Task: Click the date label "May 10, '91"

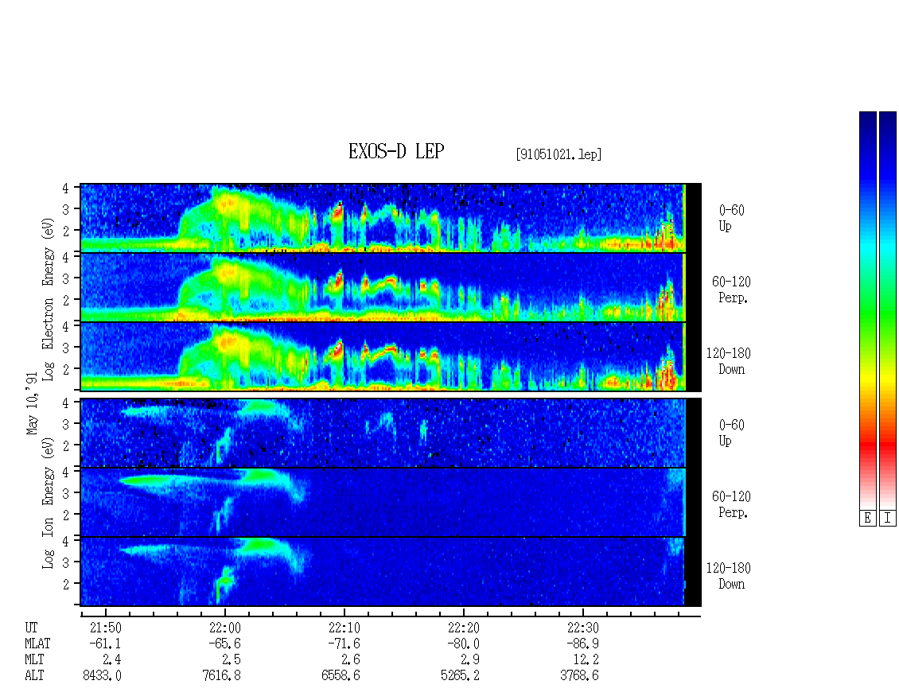Action: [x=32, y=403]
